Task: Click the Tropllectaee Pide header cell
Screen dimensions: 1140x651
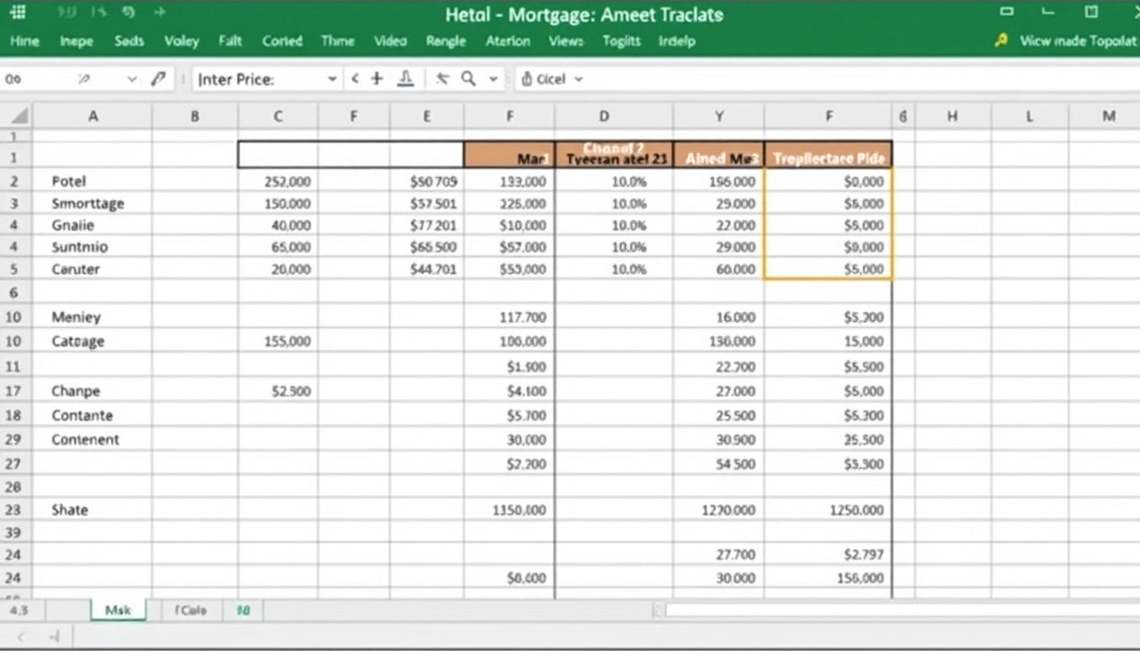Action: tap(829, 155)
